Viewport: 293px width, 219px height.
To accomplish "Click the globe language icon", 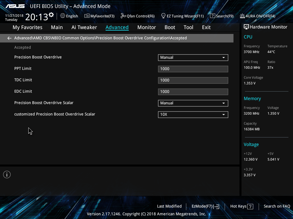I will 63,16.
